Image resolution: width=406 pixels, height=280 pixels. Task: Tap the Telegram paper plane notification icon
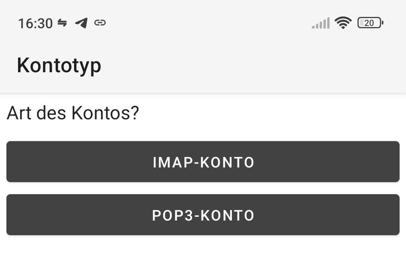(x=81, y=23)
